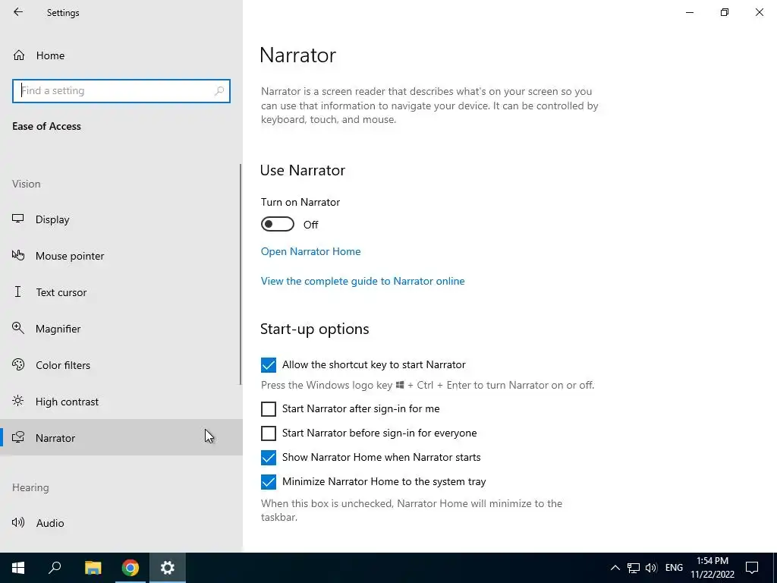Screen dimensions: 777x583
Task: Open the clock showing 1:54 PM
Action: [x=713, y=568]
